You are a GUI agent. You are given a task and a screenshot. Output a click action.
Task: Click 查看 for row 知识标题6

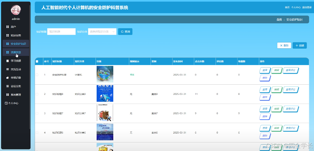[x=265, y=128]
